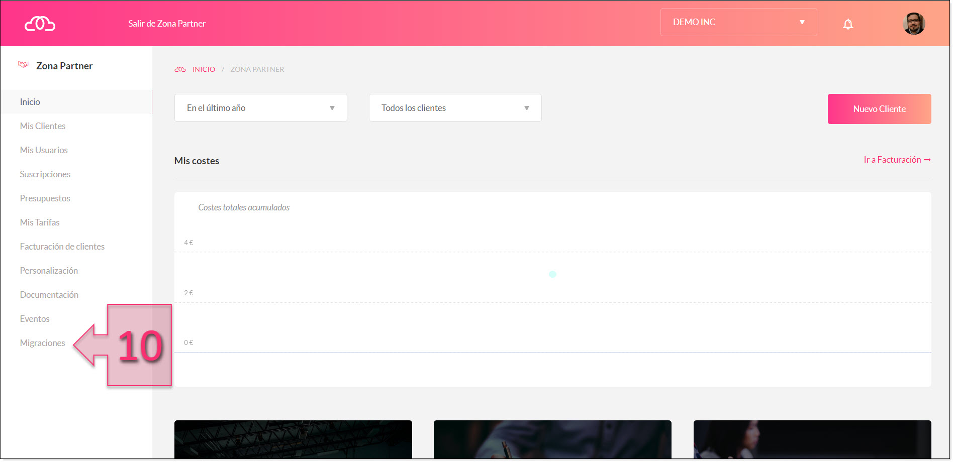Open Mis Usuarios in the sidebar
Image resolution: width=954 pixels, height=463 pixels.
44,150
